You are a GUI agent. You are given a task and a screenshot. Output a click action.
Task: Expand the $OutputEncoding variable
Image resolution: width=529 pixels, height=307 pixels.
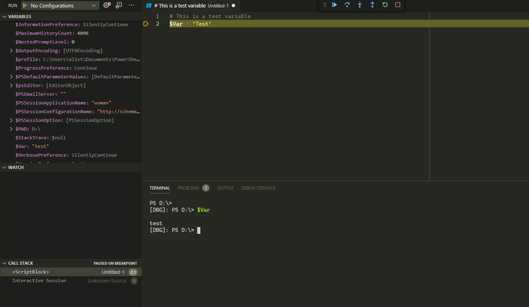[11, 51]
